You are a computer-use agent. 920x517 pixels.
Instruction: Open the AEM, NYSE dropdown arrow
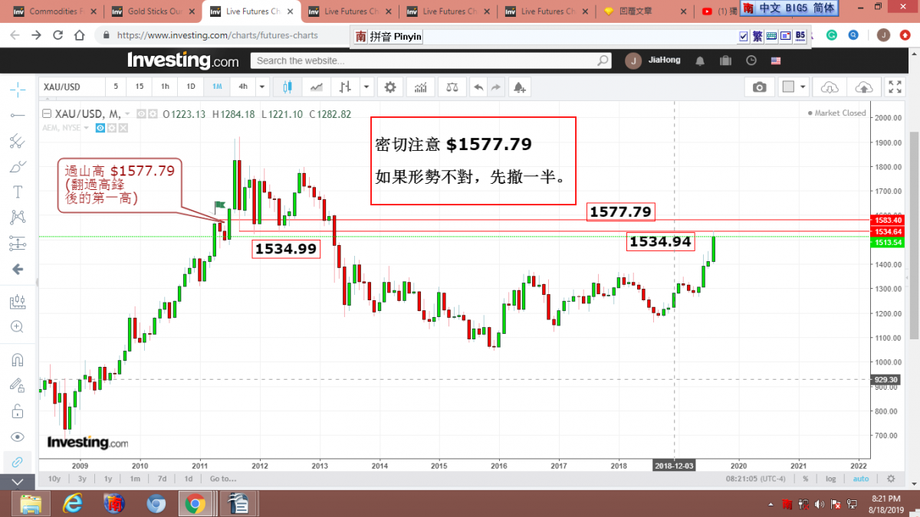pos(87,128)
